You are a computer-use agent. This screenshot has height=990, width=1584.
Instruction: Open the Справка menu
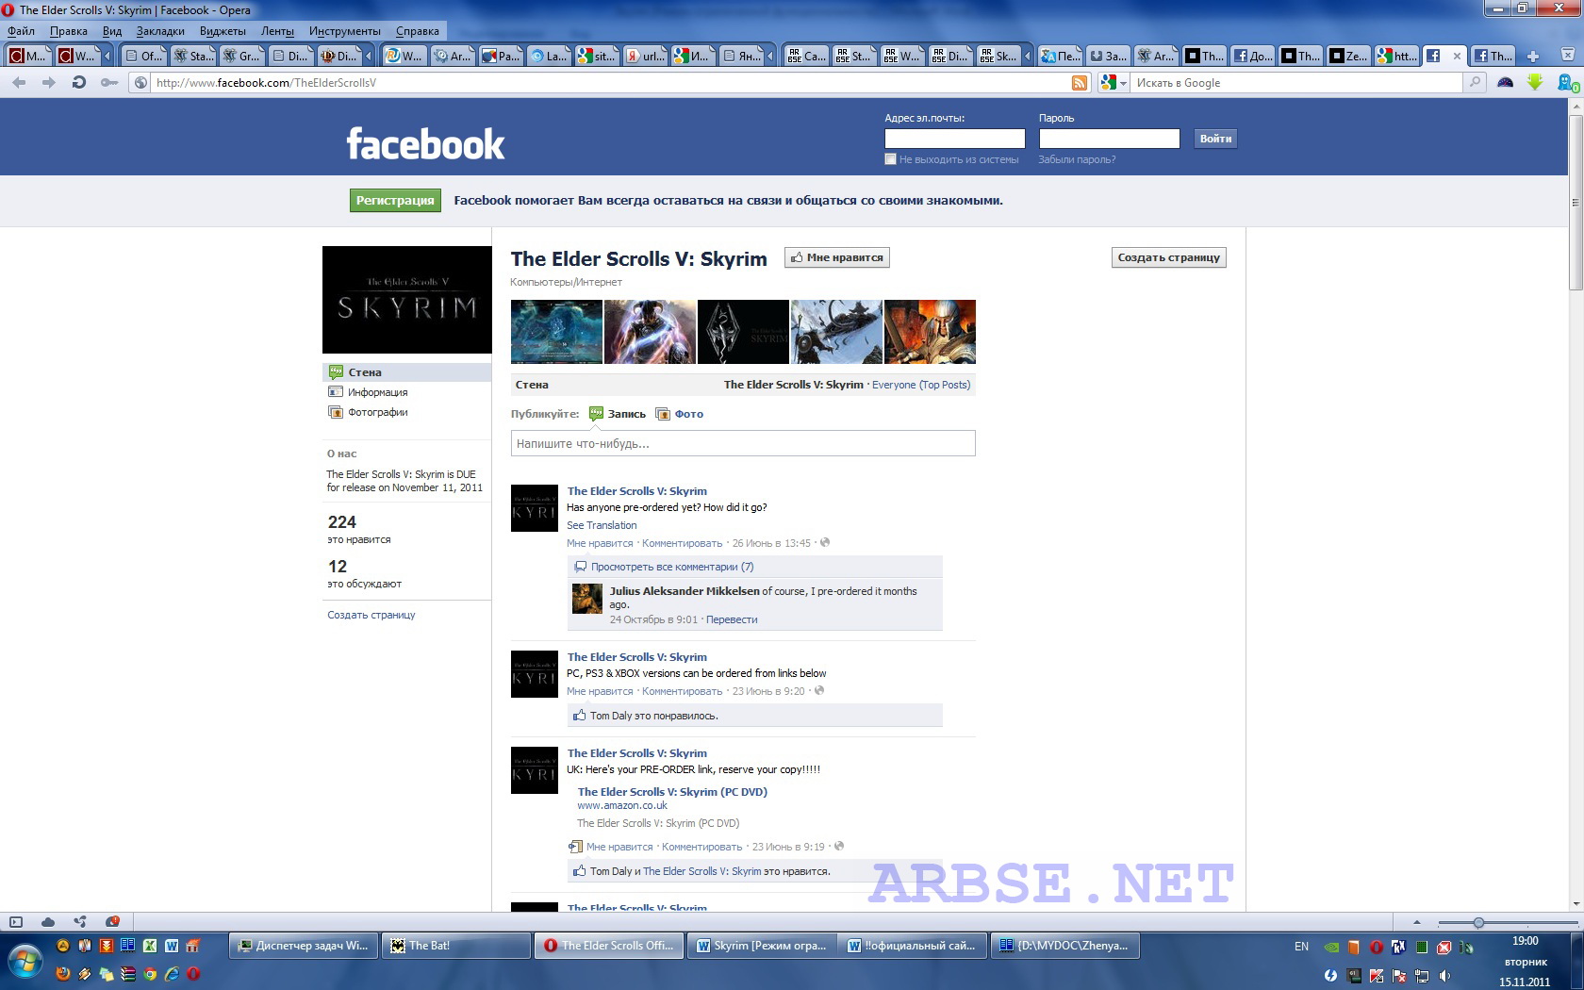(x=418, y=31)
